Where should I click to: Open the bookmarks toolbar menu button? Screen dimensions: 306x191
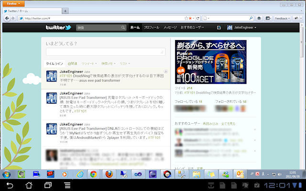(268, 18)
